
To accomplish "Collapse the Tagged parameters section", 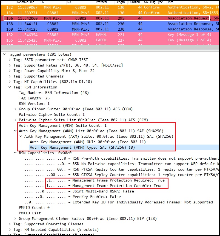I will tap(4, 54).
